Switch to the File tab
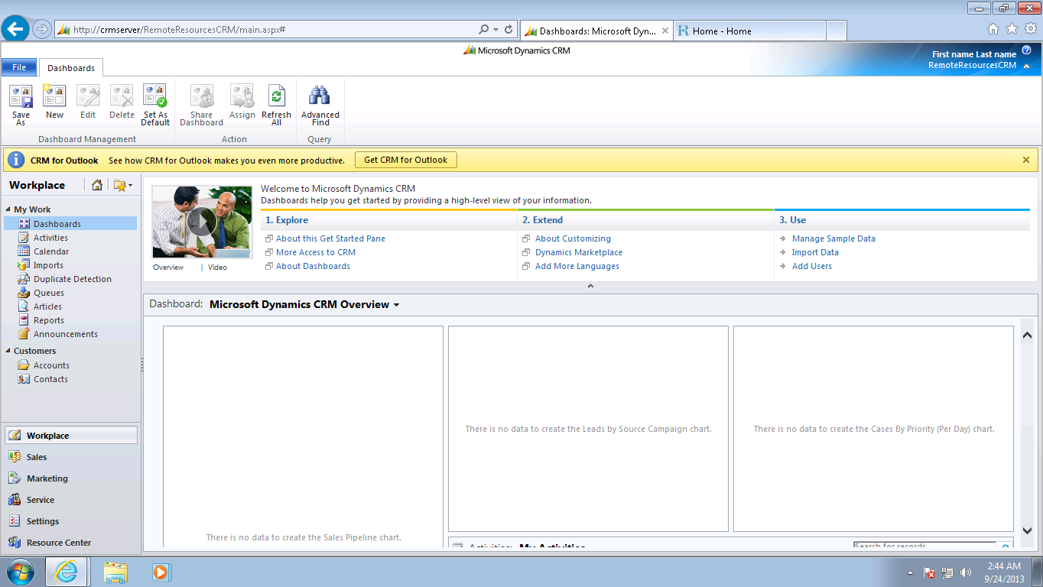The image size is (1043, 587). click(x=18, y=67)
